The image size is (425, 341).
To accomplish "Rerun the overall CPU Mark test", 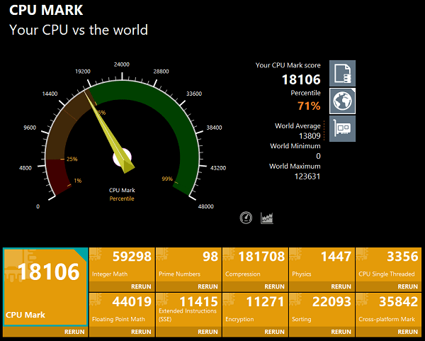I will [74, 332].
